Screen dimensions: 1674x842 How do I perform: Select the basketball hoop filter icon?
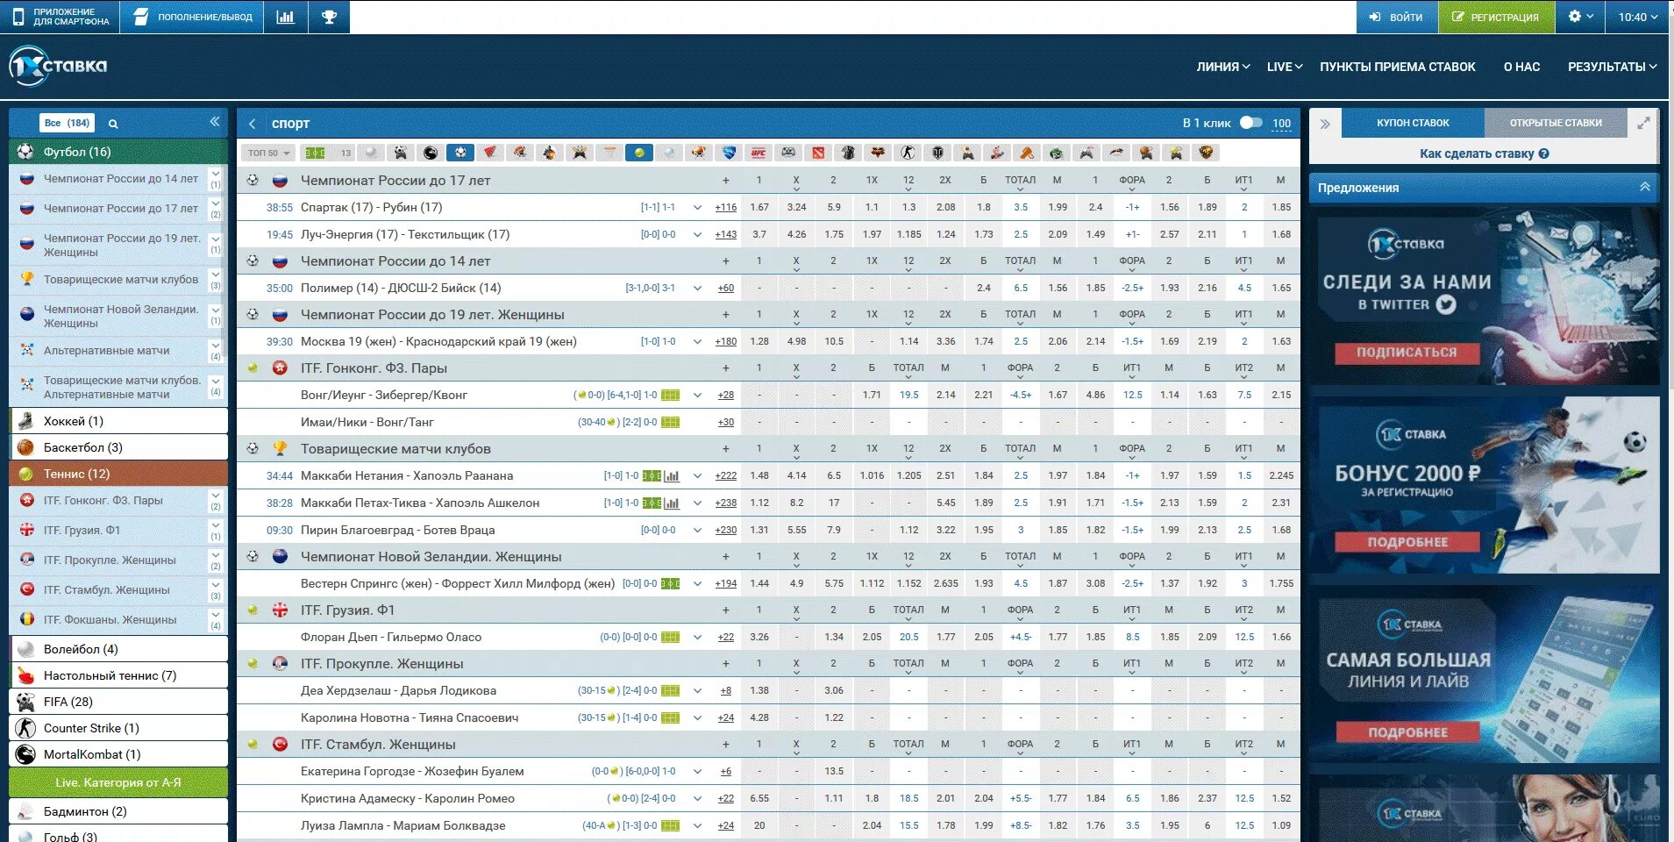coord(609,153)
